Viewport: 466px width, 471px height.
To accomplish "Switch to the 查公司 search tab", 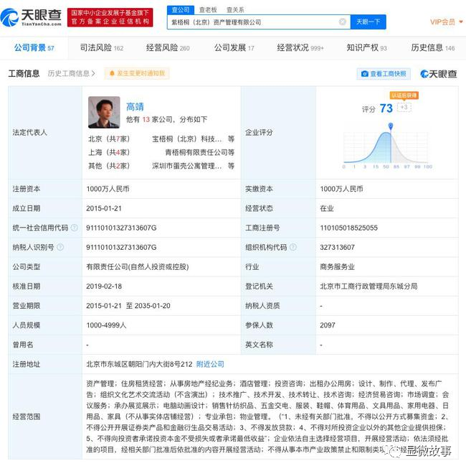I will tap(181, 9).
